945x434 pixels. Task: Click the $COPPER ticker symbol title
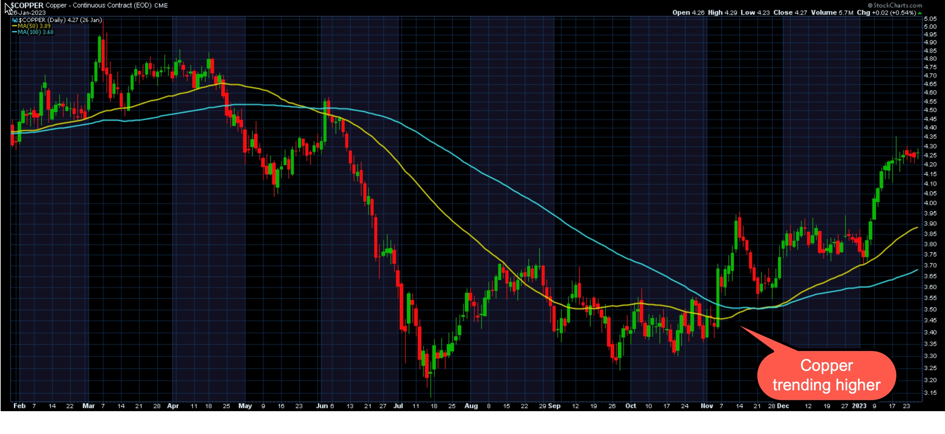pyautogui.click(x=27, y=5)
